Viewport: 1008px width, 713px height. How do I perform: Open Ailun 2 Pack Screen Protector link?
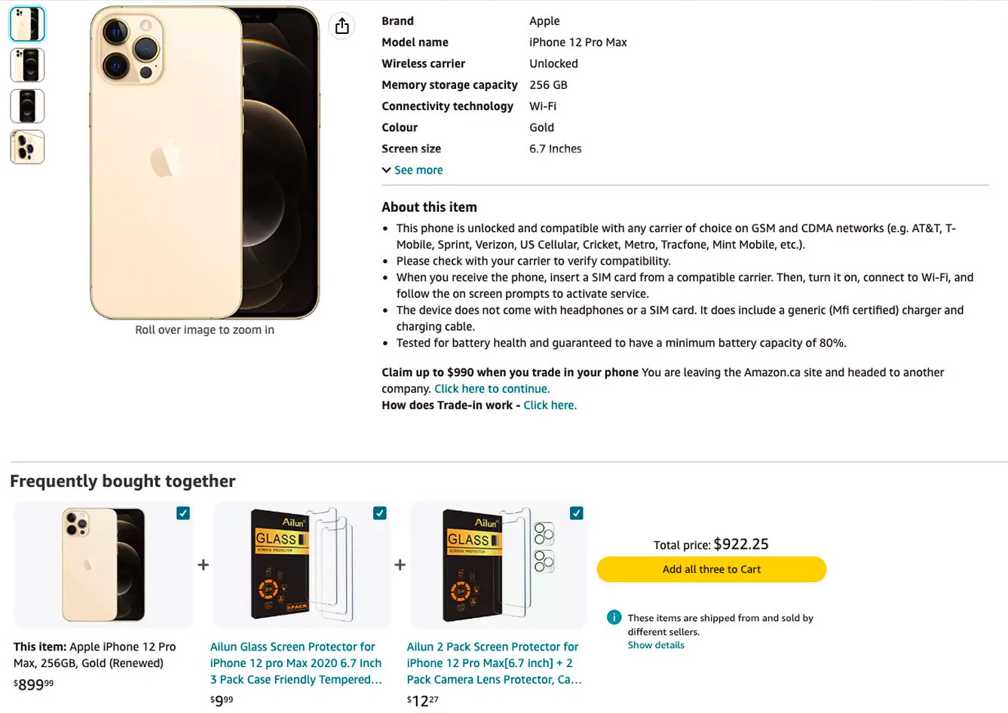494,663
